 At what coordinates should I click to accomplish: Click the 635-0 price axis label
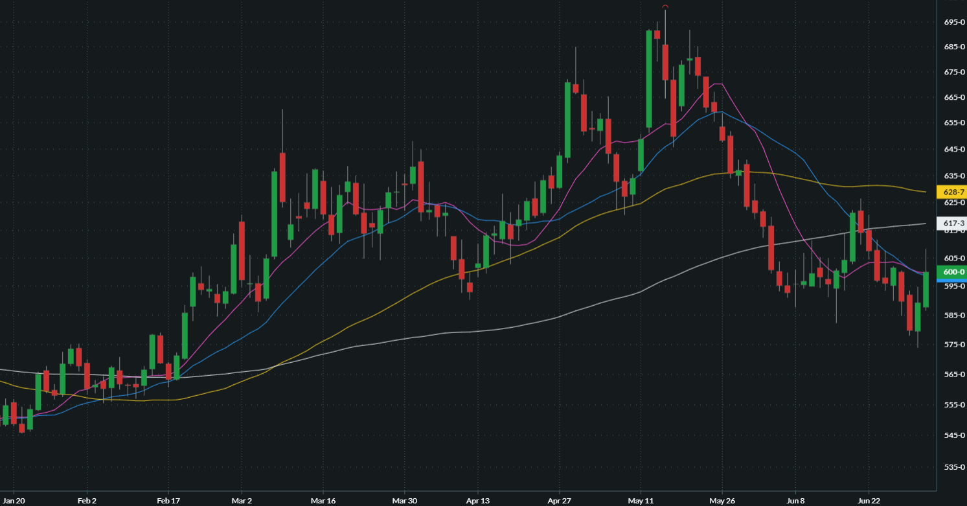pos(955,176)
